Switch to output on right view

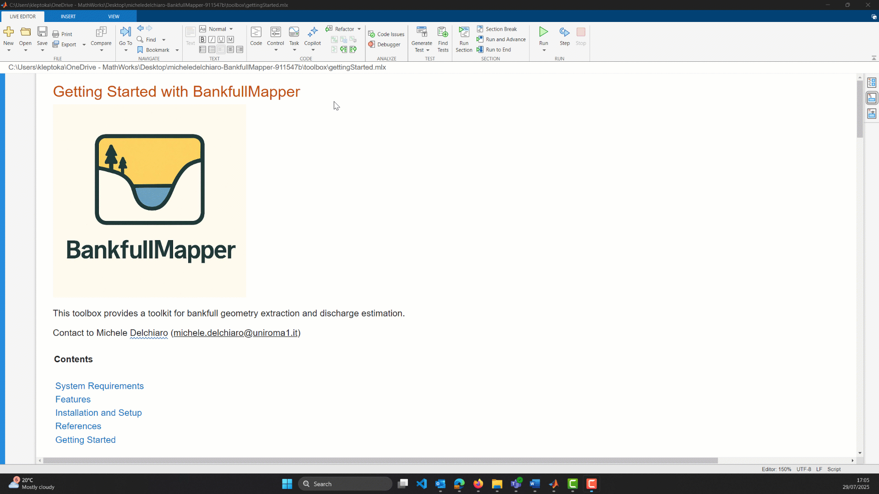point(872,83)
